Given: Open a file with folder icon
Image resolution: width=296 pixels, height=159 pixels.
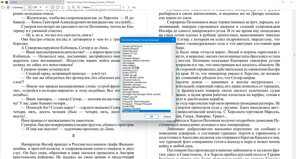Looking at the screenshot, I should [3, 7].
